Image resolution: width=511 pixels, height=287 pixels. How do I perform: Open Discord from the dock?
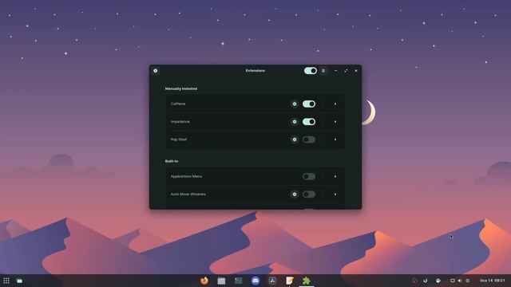point(255,281)
